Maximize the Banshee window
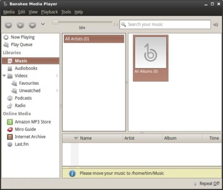223x190 pixels. tap(212, 4)
